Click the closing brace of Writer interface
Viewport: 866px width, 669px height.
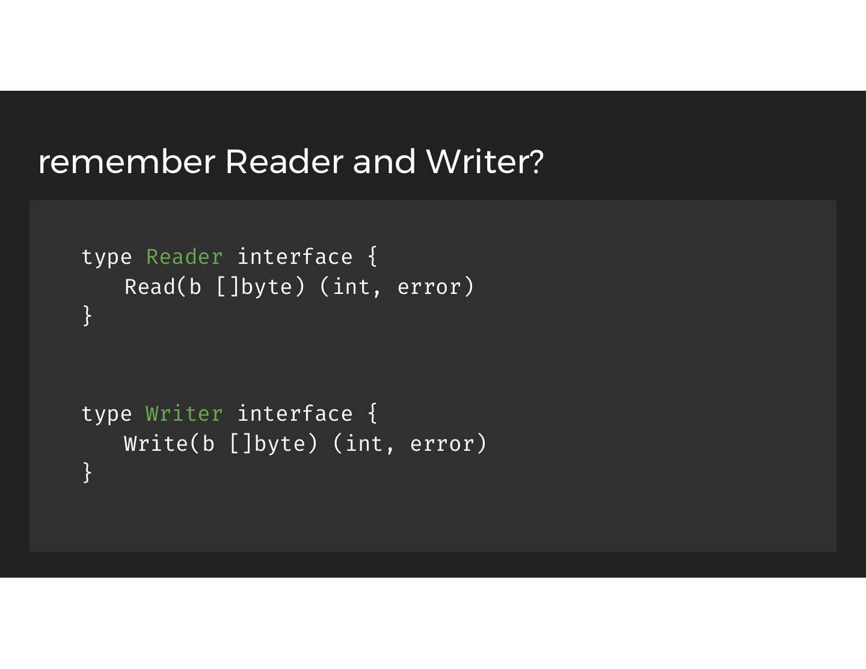(x=87, y=472)
